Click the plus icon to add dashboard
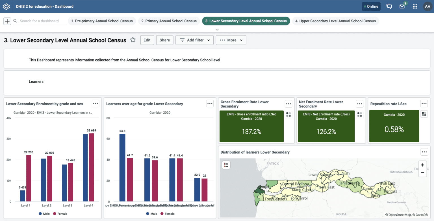The height and width of the screenshot is (221, 434). [7, 21]
